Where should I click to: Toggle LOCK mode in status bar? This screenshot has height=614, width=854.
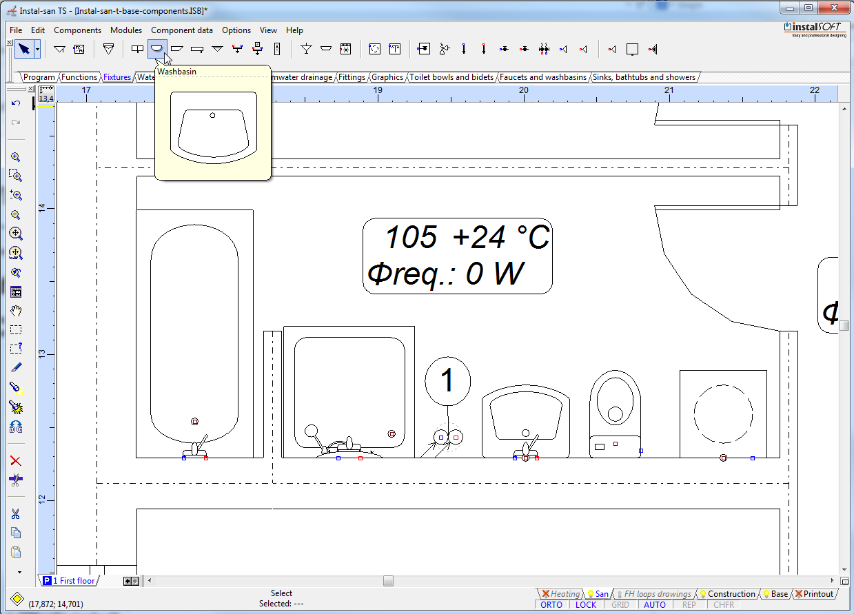point(586,605)
